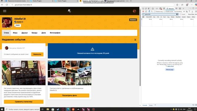
Task: Open DevTools Console panel icon with error badge
Action: click(161, 9)
